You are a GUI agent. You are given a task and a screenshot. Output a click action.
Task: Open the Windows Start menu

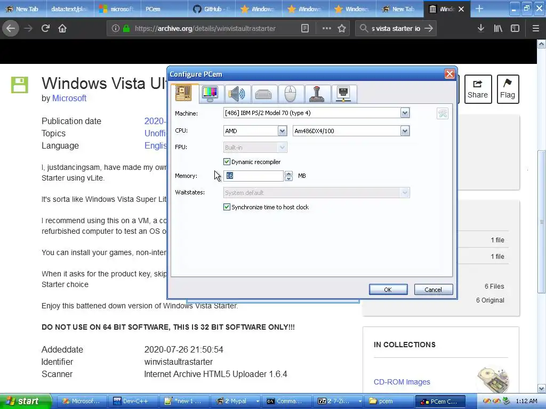(x=26, y=401)
